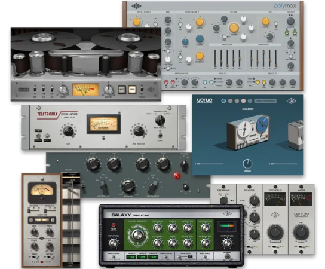Viewport: 325px width, 269px height.
Task: Click the tape machine VU meter
Action: (x=85, y=90)
